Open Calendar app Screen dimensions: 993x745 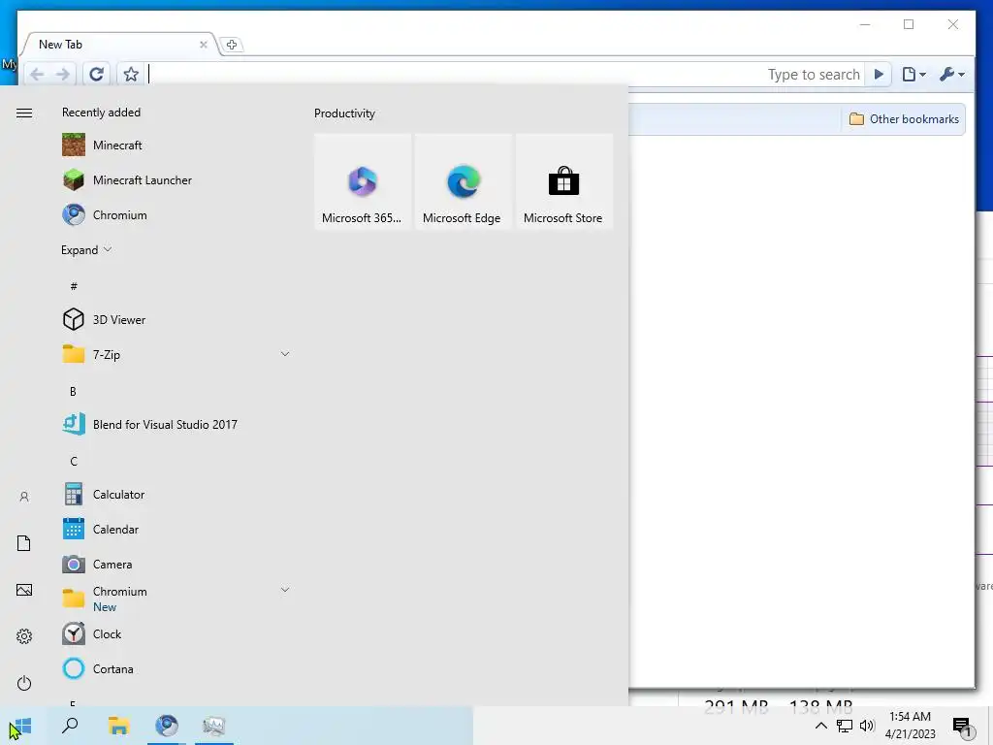coord(100,529)
